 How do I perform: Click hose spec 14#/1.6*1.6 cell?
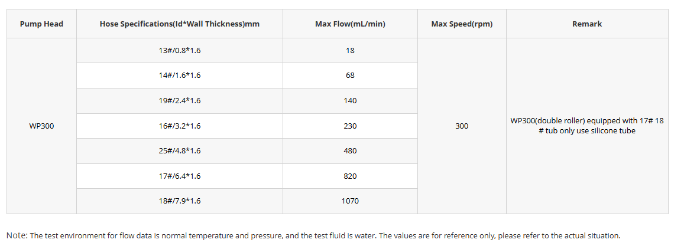(x=180, y=76)
